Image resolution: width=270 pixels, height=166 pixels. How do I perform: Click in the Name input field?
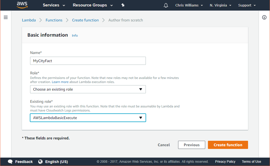88,61
